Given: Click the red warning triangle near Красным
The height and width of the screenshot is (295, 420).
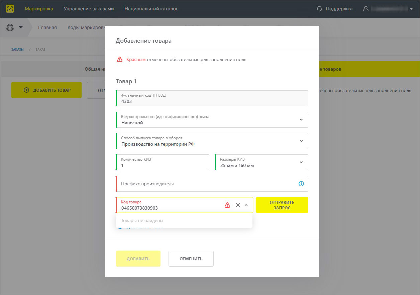Looking at the screenshot, I should coord(120,60).
